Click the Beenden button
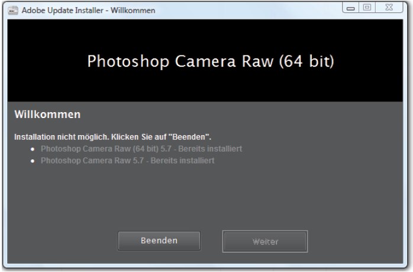This screenshot has width=413, height=272. (159, 241)
